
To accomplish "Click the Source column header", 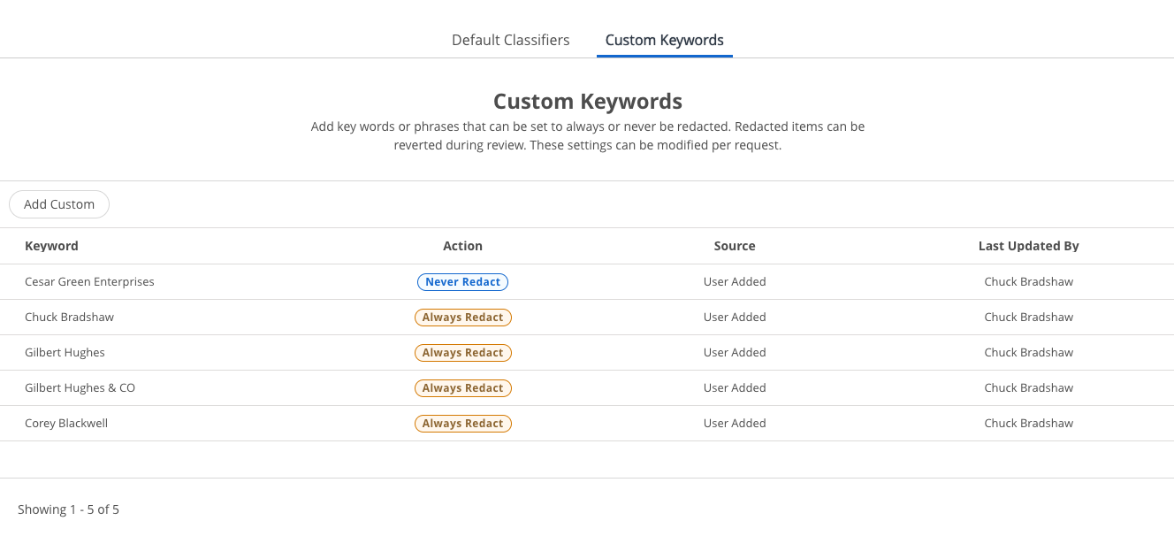I will (x=735, y=246).
